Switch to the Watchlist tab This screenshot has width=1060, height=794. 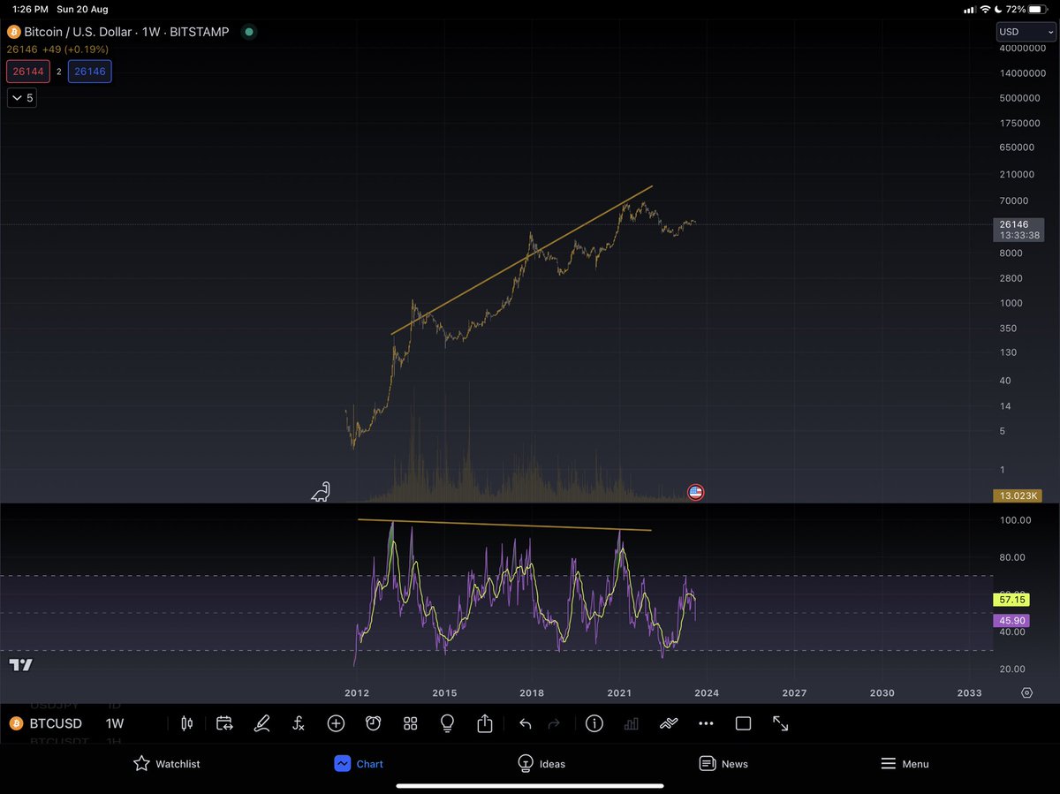166,764
